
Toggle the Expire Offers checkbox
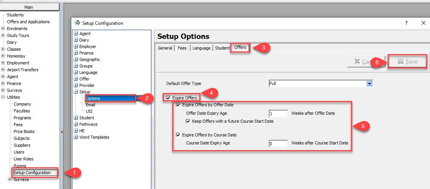pos(168,98)
